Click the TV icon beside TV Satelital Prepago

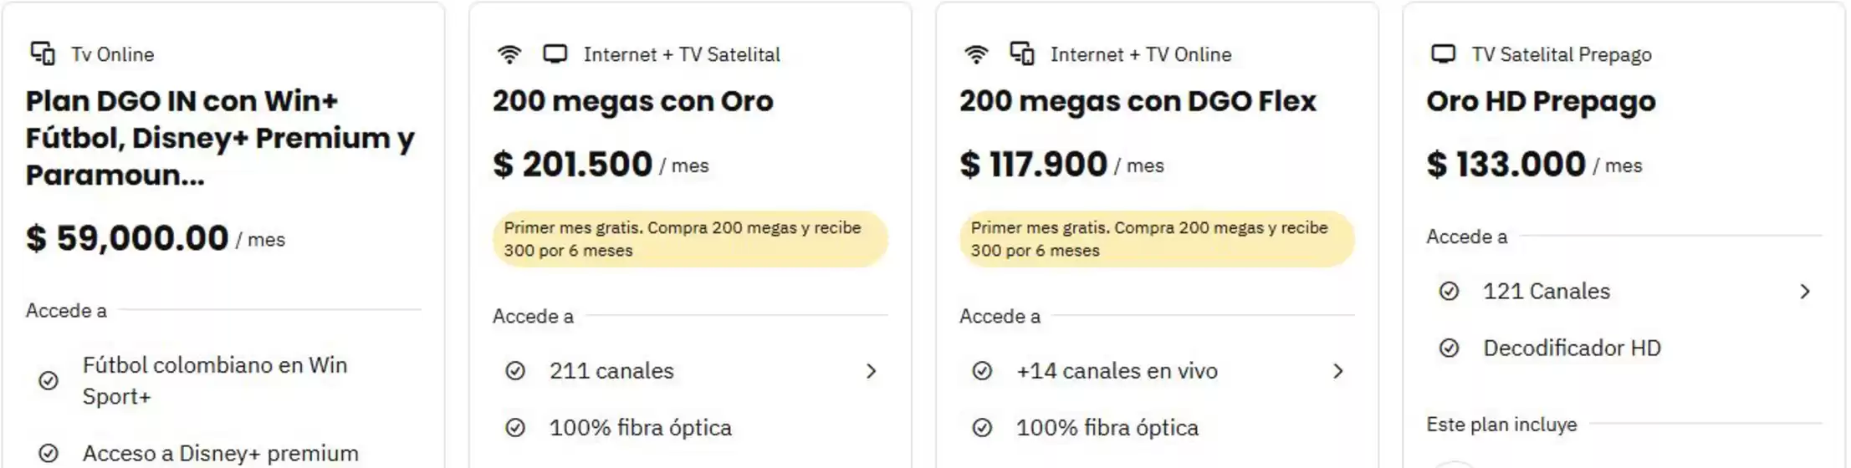[x=1443, y=54]
